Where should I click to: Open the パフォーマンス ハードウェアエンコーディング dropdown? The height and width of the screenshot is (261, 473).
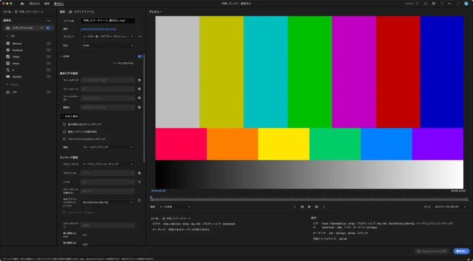[108, 164]
